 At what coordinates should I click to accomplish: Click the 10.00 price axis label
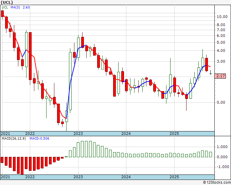(x=222, y=17)
